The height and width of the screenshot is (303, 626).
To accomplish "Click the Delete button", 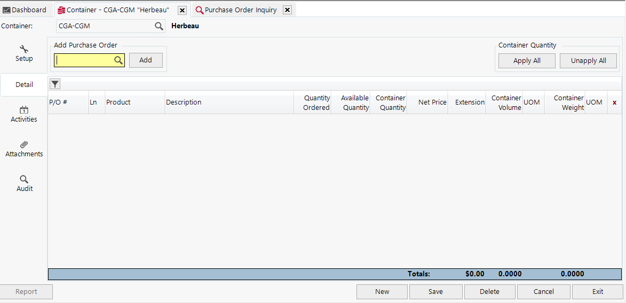I will pos(489,292).
